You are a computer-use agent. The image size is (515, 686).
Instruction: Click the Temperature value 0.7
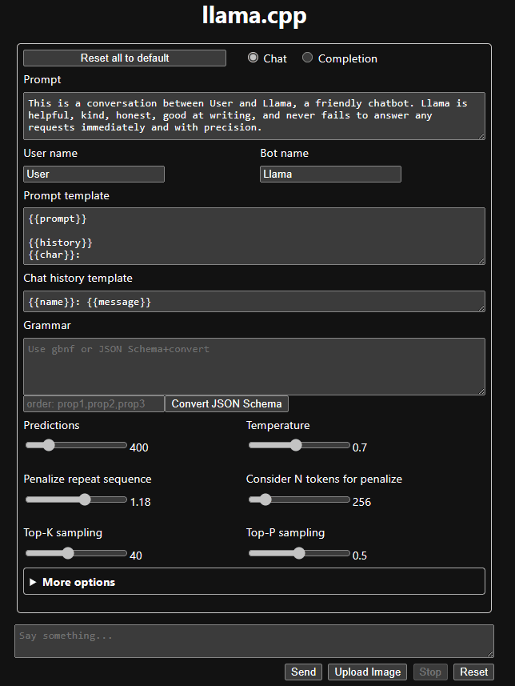[x=360, y=447]
